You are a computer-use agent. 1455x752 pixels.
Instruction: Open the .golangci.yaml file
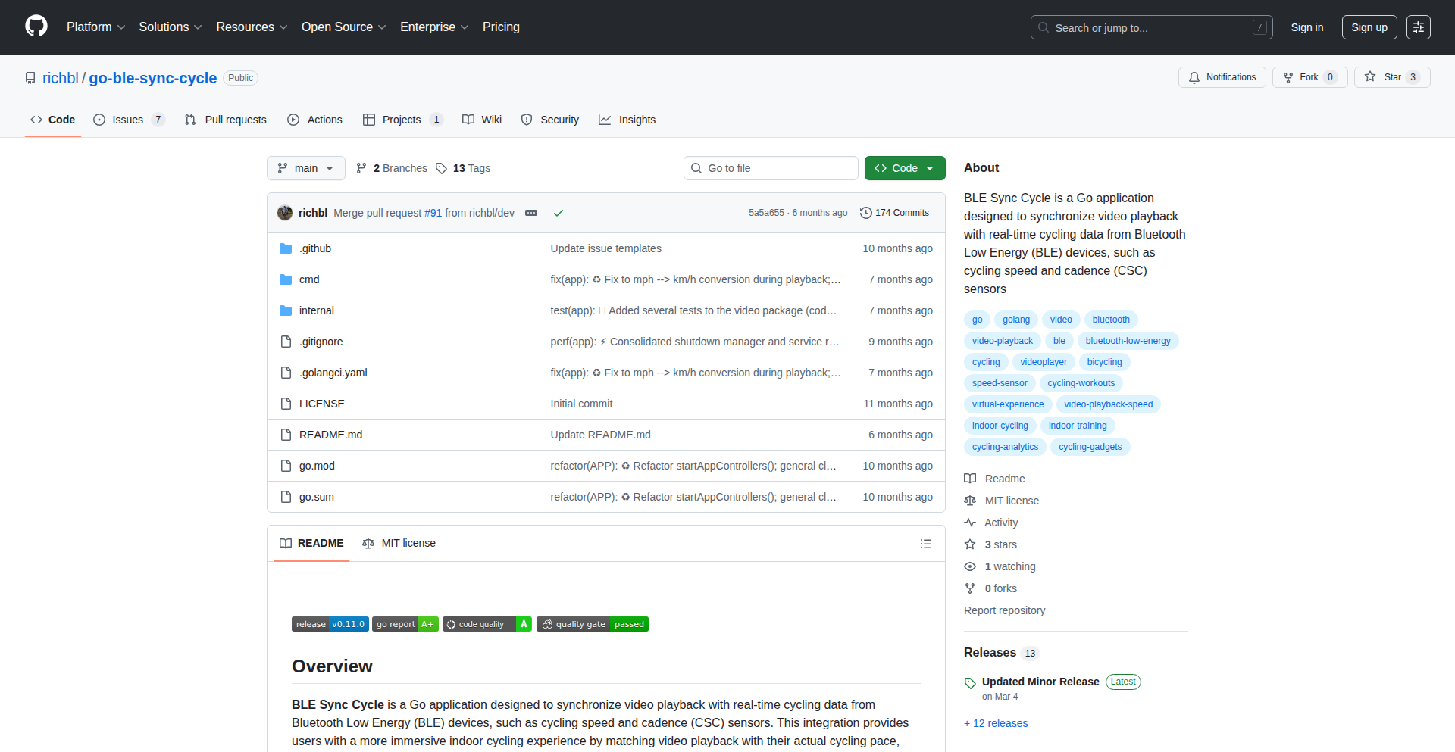(333, 373)
